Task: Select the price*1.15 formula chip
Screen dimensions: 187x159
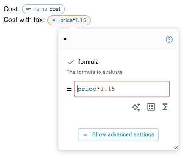Action: coord(69,20)
